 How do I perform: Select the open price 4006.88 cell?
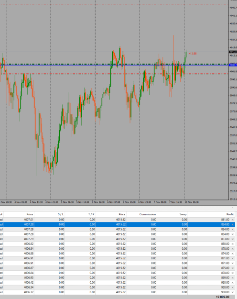pyautogui.click(x=29, y=254)
